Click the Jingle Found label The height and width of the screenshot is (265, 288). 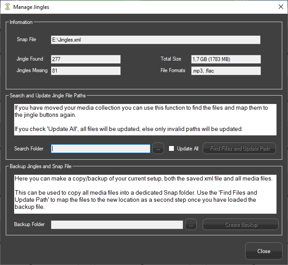click(30, 59)
